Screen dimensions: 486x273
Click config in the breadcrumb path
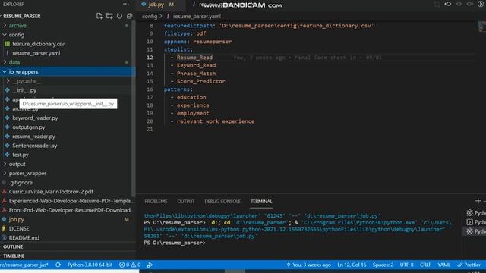[150, 17]
